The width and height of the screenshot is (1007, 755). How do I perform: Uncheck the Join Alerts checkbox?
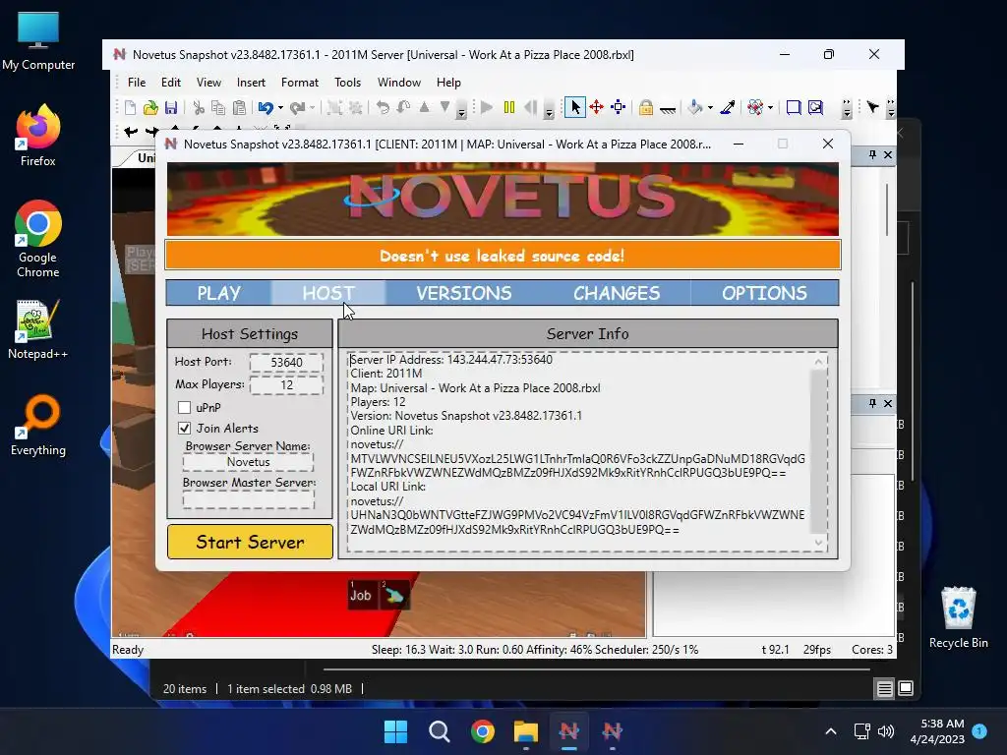(184, 429)
